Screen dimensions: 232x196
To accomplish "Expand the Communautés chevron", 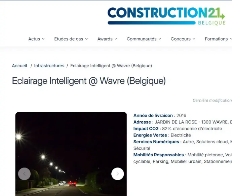I will [x=160, y=39].
